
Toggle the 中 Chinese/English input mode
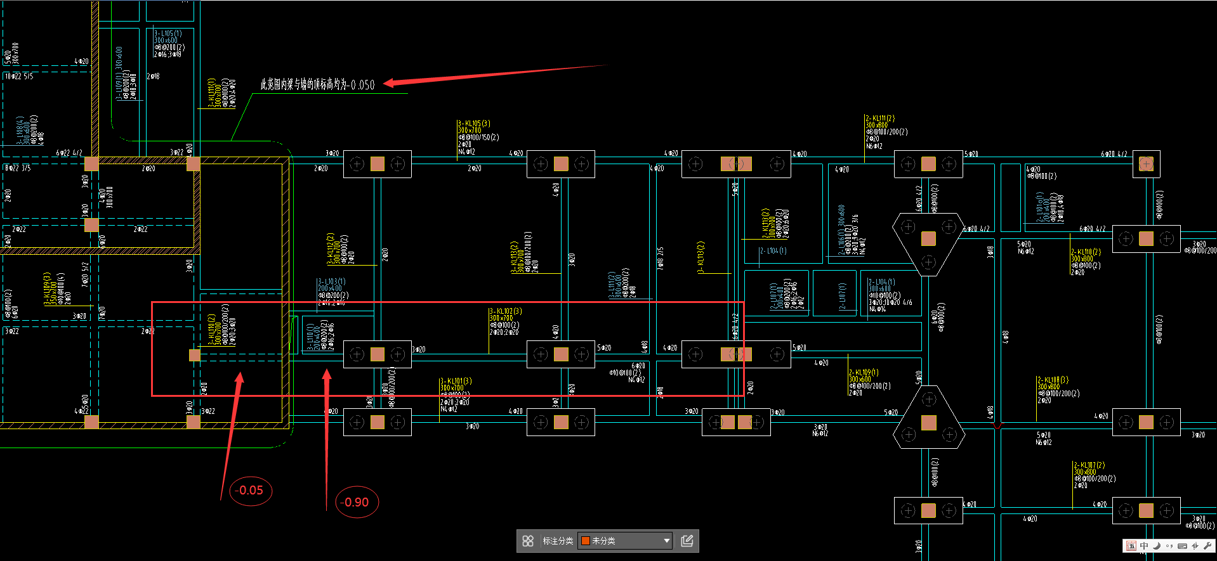coord(1144,546)
